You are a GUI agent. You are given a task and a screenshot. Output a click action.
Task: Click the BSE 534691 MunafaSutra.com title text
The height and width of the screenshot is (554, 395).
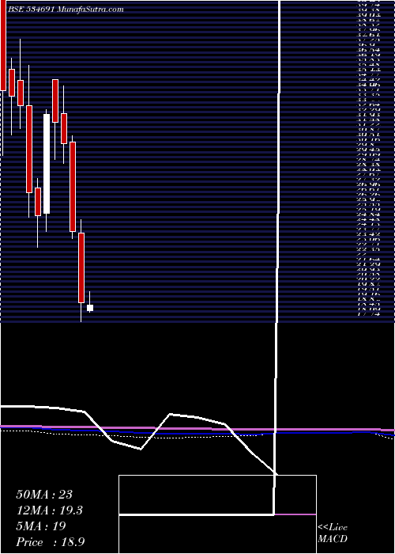[66, 9]
